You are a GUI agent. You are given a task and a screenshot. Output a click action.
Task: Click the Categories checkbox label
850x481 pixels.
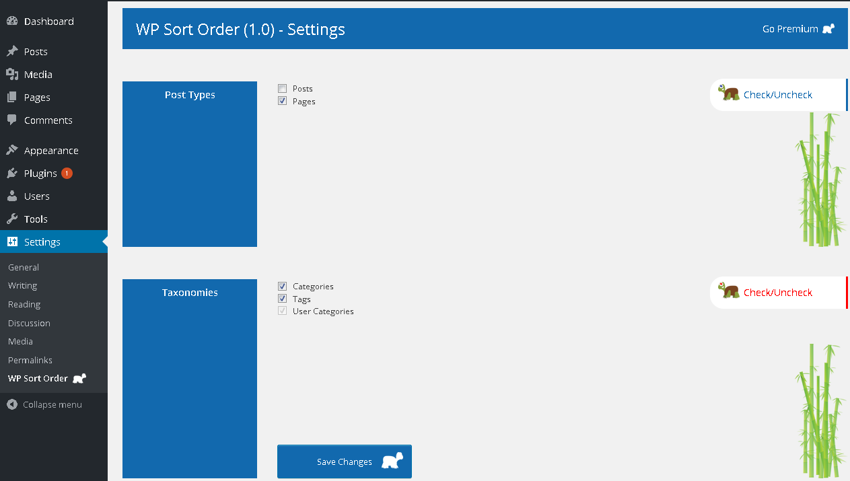313,287
